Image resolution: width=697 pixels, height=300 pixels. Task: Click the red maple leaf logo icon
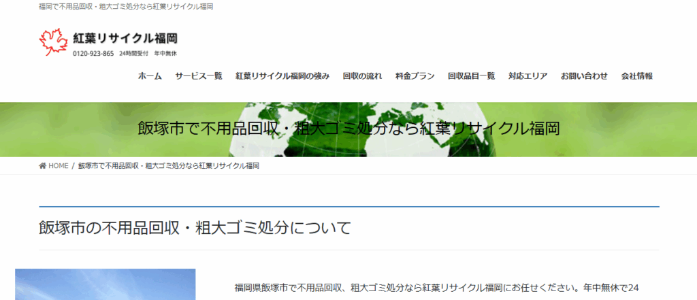(53, 42)
